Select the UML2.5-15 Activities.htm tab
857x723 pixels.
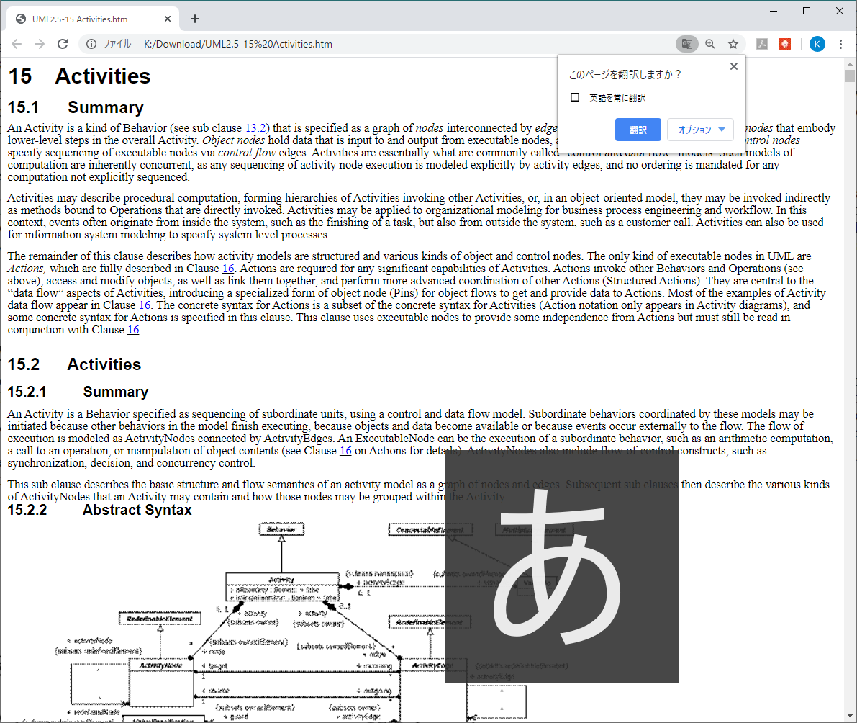click(x=93, y=19)
